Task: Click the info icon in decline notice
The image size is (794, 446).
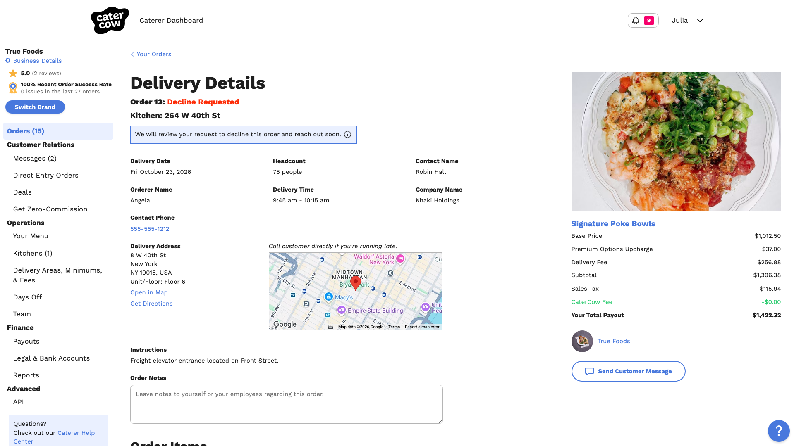Action: tap(348, 135)
